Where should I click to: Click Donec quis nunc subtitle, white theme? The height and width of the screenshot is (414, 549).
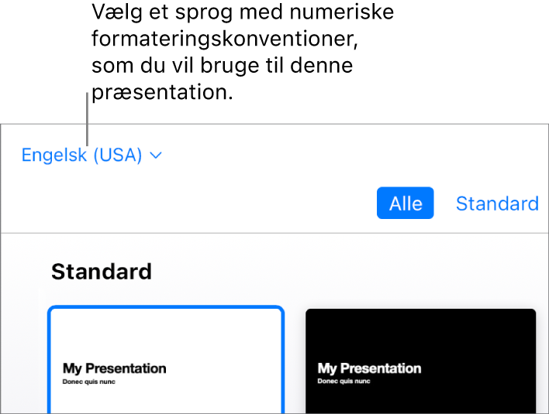pyautogui.click(x=89, y=381)
